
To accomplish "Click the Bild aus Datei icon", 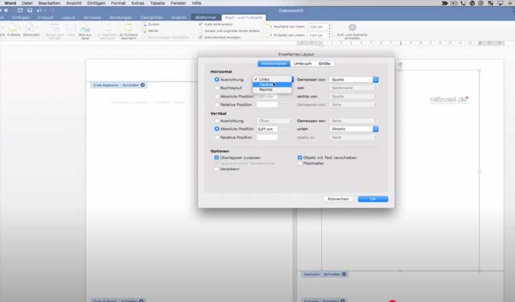I will pyautogui.click(x=85, y=28).
